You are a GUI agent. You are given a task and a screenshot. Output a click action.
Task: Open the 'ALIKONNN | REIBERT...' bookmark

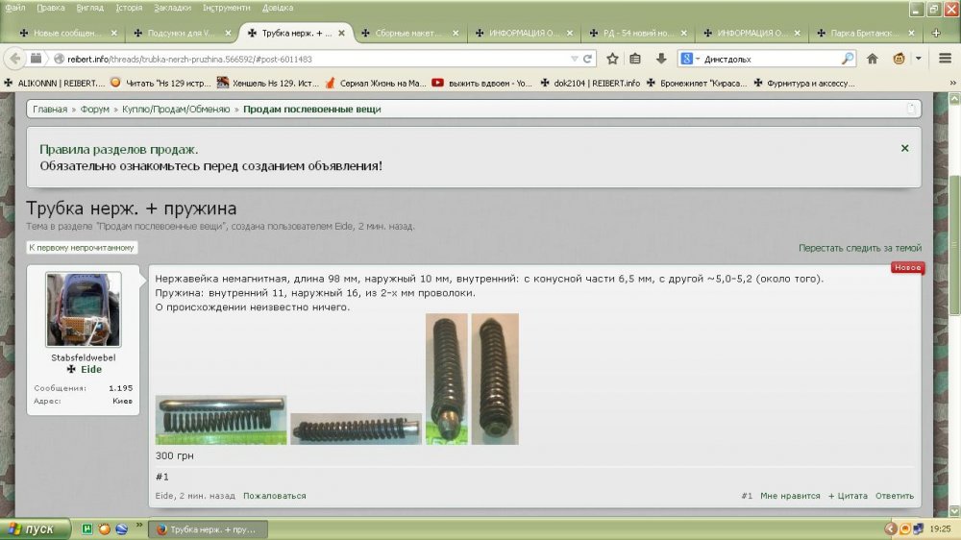point(55,83)
